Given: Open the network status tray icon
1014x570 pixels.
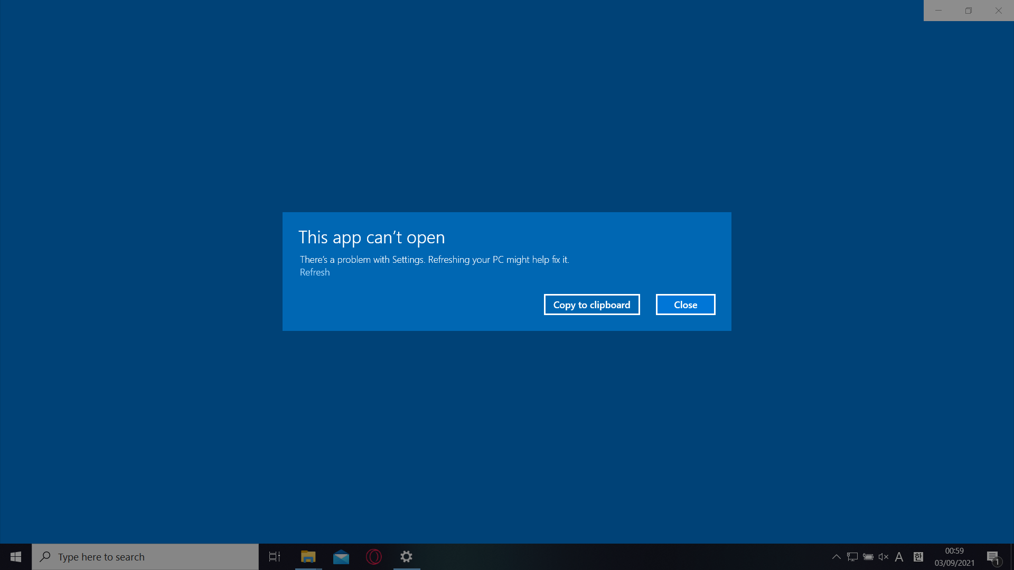Looking at the screenshot, I should [852, 557].
